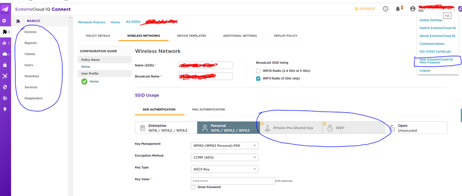Open the map-pin location icon in sidebar

point(5,109)
